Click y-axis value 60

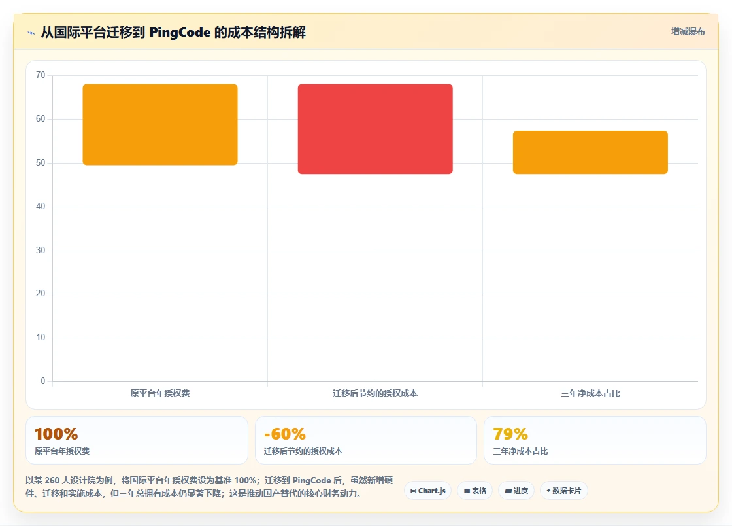click(x=41, y=118)
